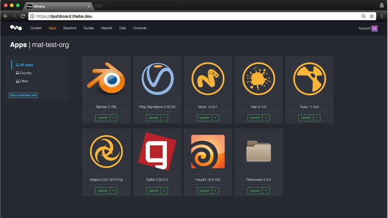Filter apps by Foundry category
Viewport: 388px width, 218px height.
[25, 73]
